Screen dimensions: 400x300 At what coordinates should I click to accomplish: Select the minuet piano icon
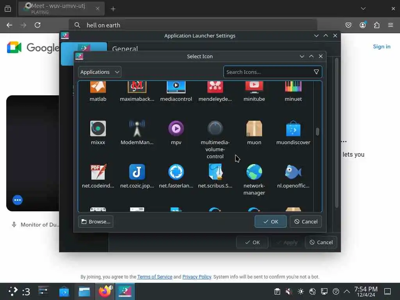(x=293, y=87)
